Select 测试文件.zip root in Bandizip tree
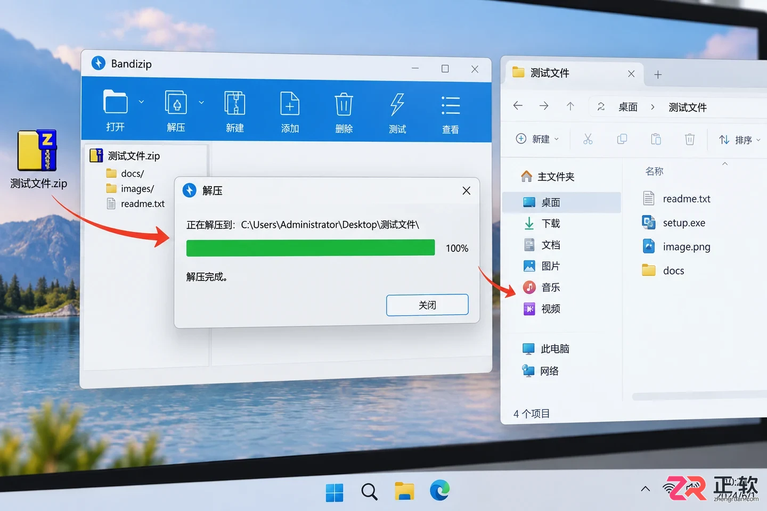 coord(125,155)
